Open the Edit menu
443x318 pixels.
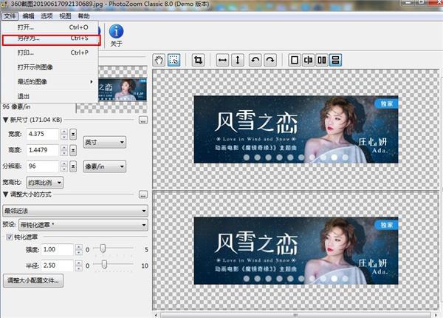click(x=29, y=16)
